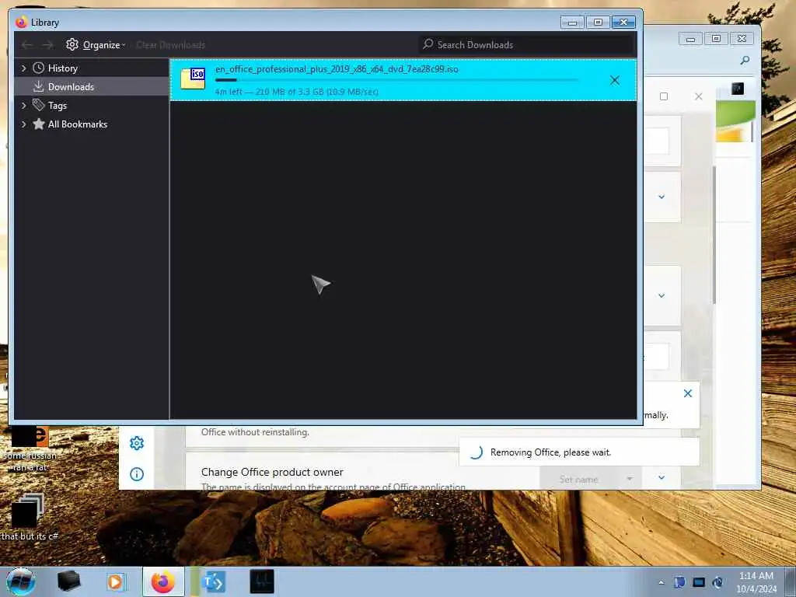Select the en_office_professional_plus_2019 ISO filename
Screen dimensions: 796x597
[x=337, y=69]
